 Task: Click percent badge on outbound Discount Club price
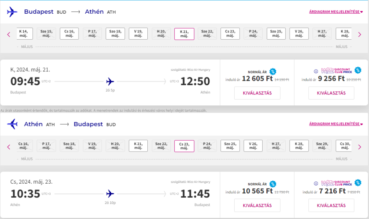358,70
